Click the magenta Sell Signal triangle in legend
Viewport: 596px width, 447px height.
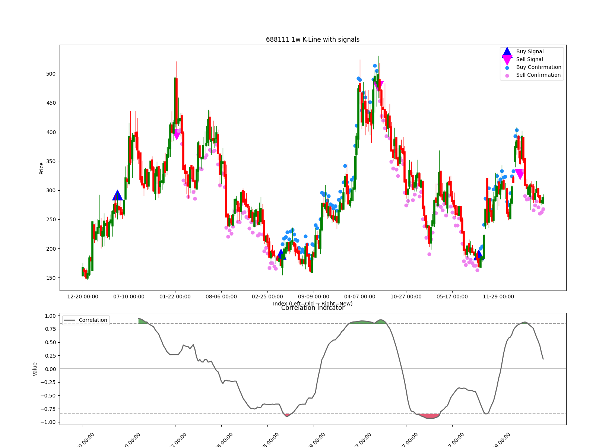point(507,60)
